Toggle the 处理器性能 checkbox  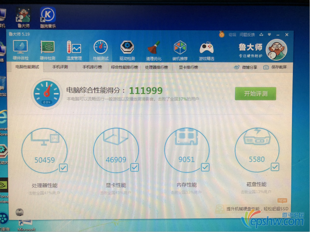point(63,168)
